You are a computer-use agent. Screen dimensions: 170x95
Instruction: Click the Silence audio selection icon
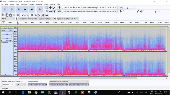[x=18, y=15]
